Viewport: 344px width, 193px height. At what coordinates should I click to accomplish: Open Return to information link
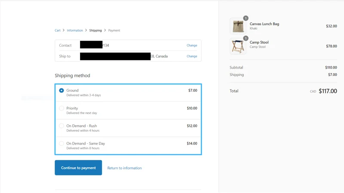point(124,168)
